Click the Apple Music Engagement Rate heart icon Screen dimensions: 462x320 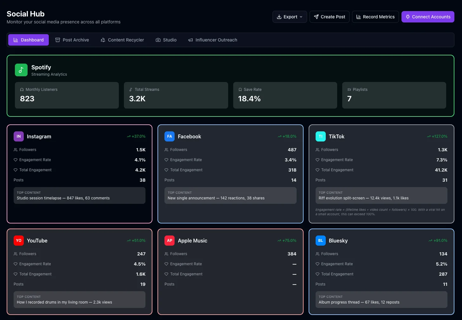pos(166,264)
